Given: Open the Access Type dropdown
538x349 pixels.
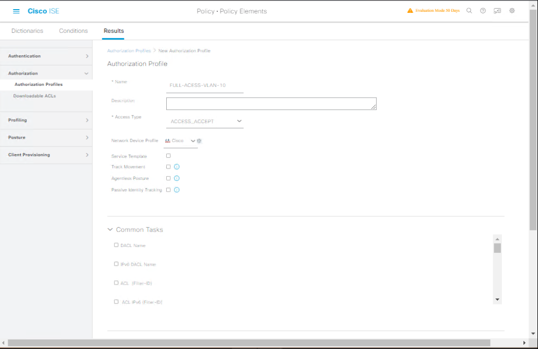Looking at the screenshot, I should (x=205, y=121).
